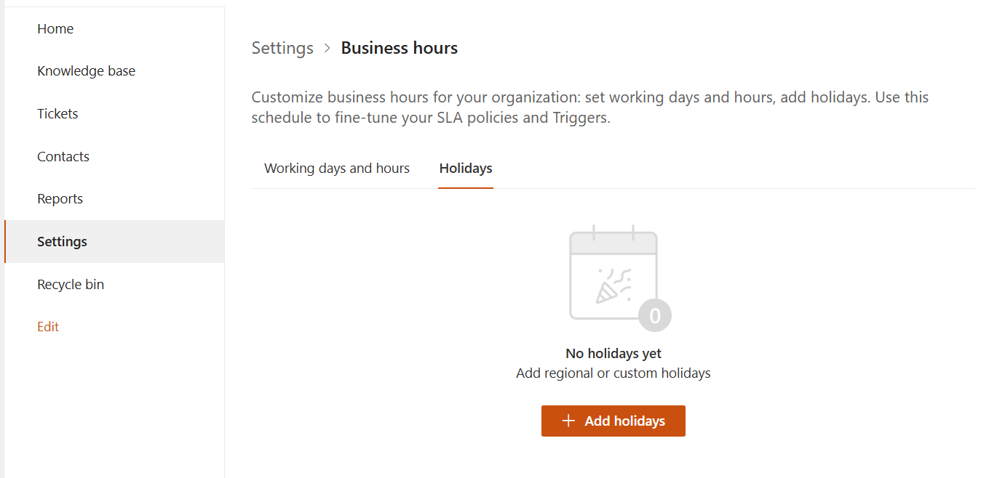Switch to the Working days and hours tab
The height and width of the screenshot is (478, 997).
coord(337,168)
